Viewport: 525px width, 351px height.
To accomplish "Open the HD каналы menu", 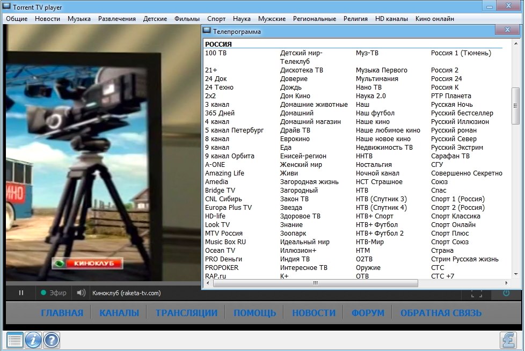I will [x=391, y=19].
